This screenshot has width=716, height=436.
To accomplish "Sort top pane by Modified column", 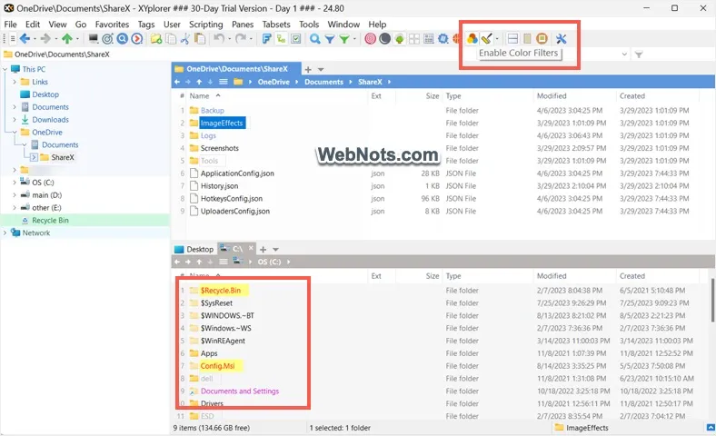I will (552, 96).
